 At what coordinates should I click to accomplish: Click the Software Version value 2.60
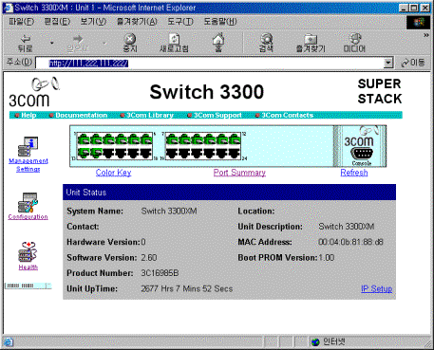point(149,258)
